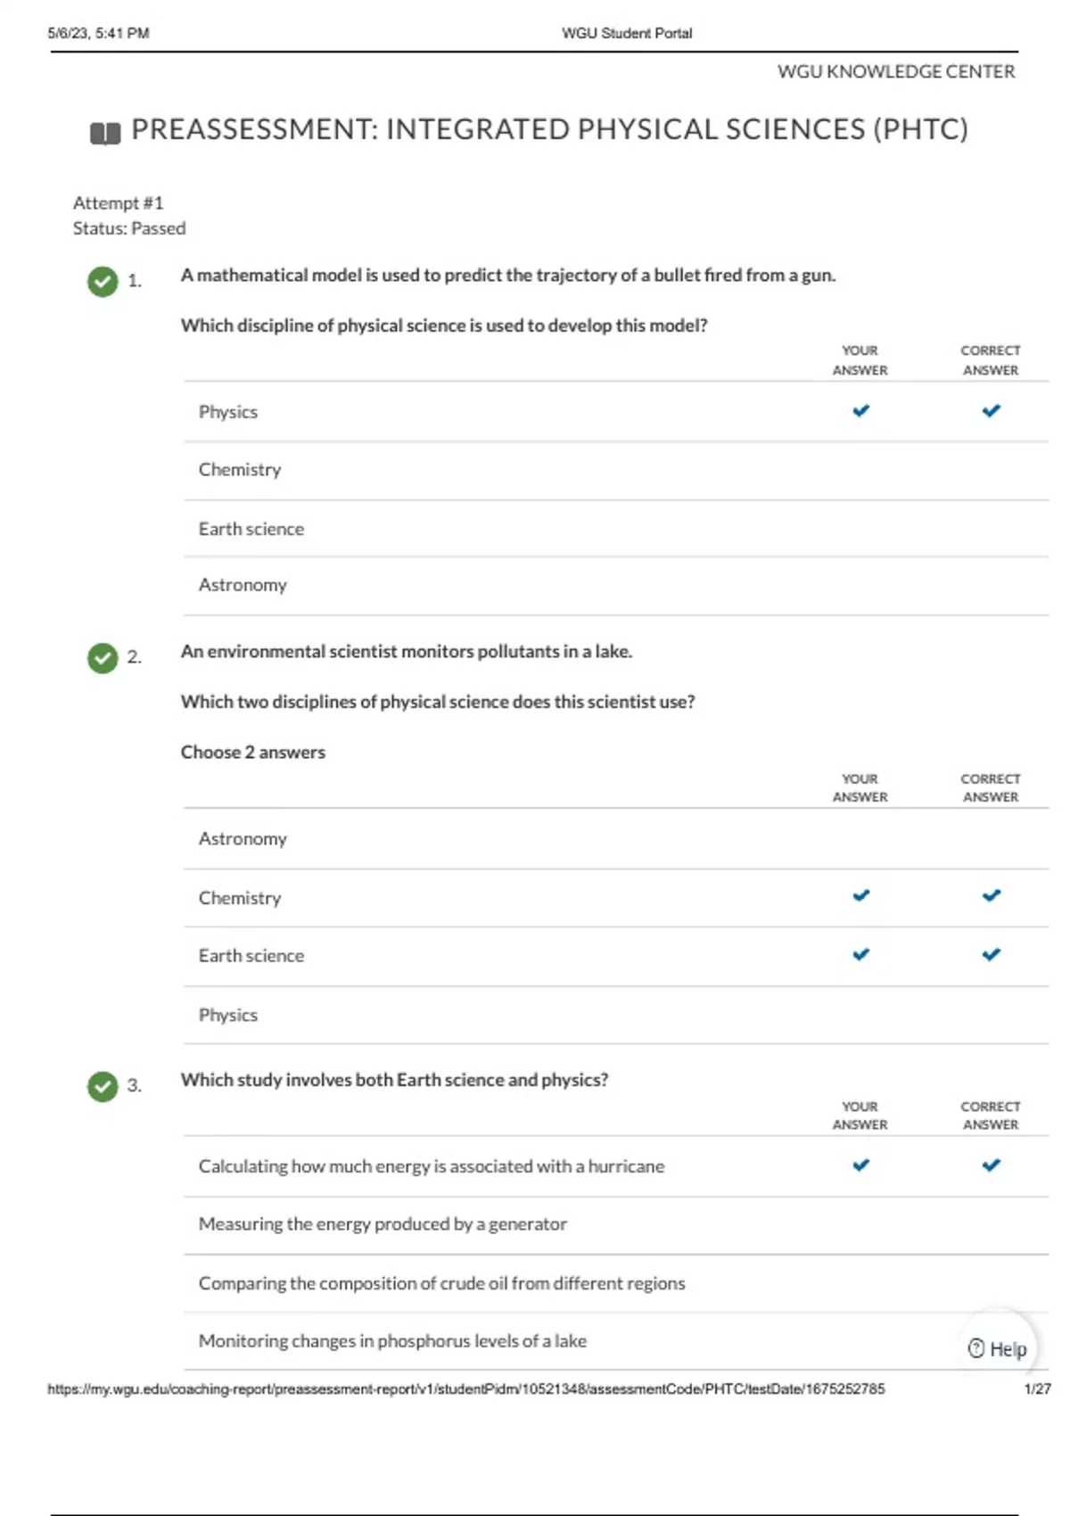Click Physics your-answer checkmark in question 1
This screenshot has height=1516, width=1070.
coord(860,410)
